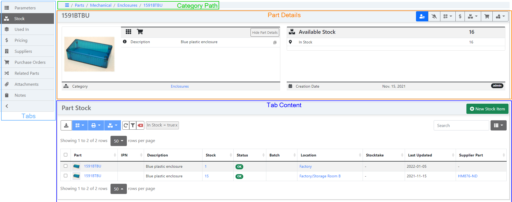
Task: Click the download table data icon
Action: [x=66, y=125]
